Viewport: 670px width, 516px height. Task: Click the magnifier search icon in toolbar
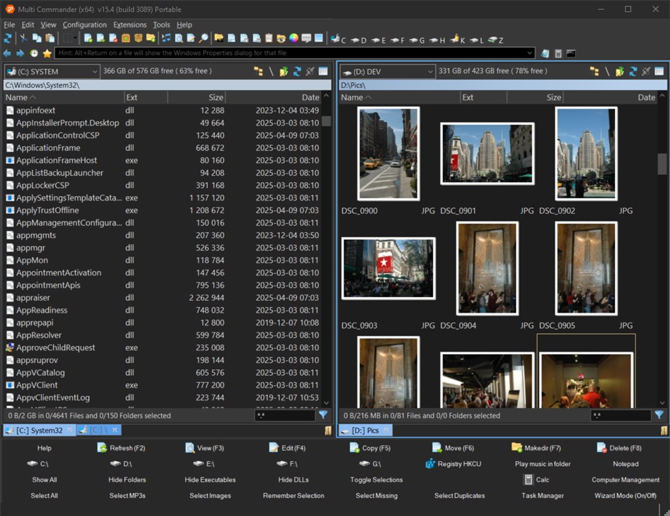click(x=203, y=39)
